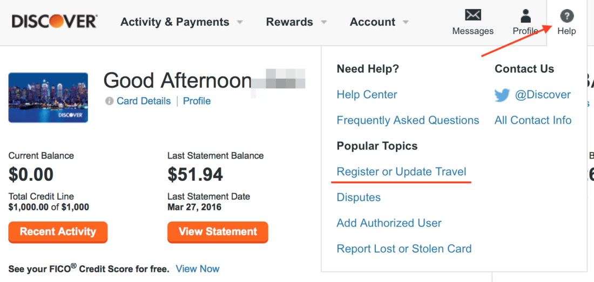Open the Help Center link
Viewport: 594px width, 282px height.
click(367, 94)
